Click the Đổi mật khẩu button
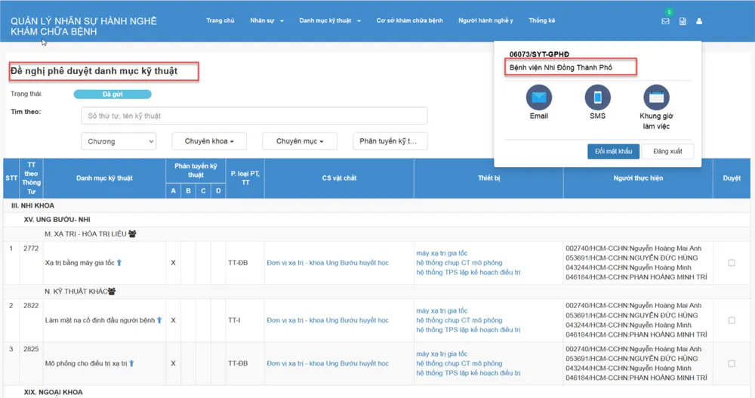 [x=613, y=151]
